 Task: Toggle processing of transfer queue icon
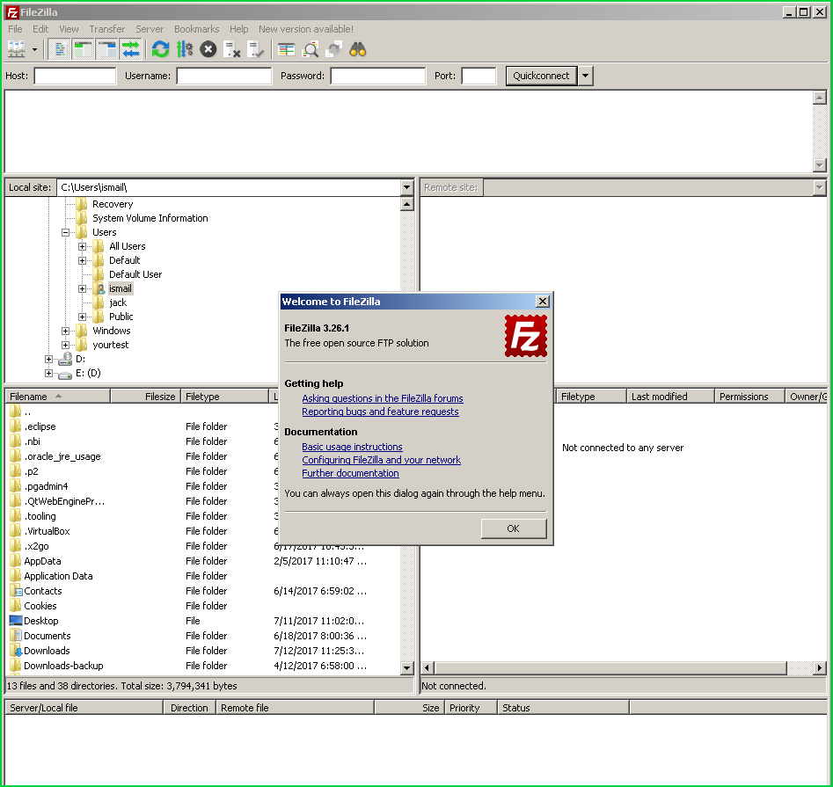pos(185,50)
